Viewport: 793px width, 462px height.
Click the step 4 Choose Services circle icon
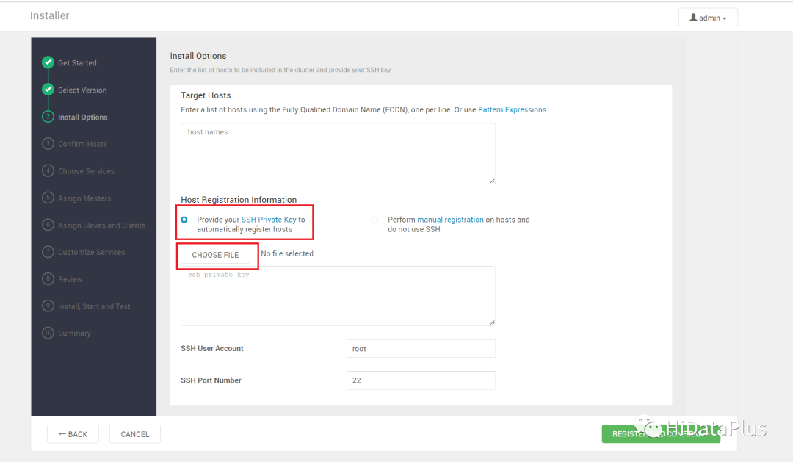click(48, 171)
